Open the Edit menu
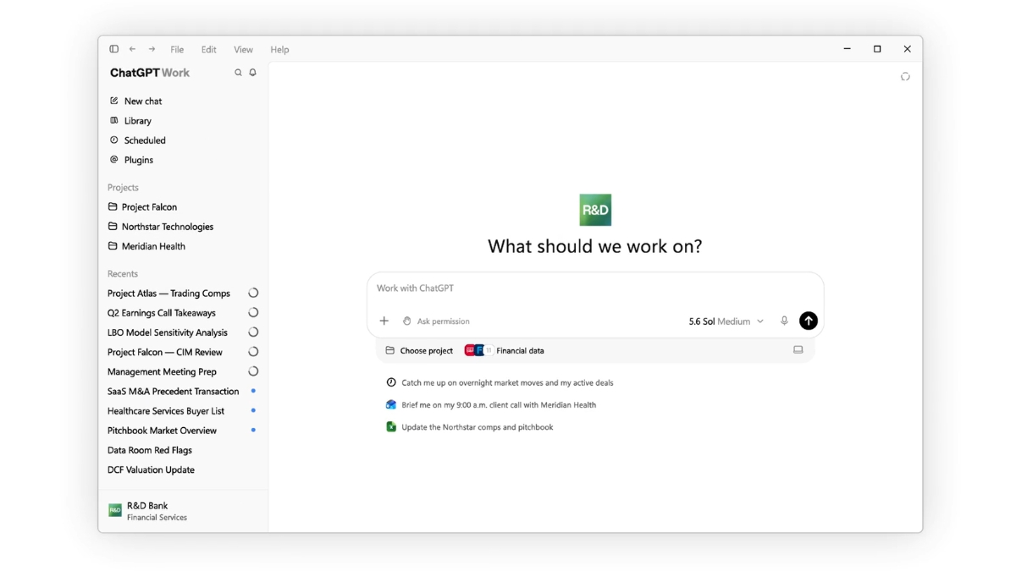This screenshot has height=571, width=1016. point(209,50)
